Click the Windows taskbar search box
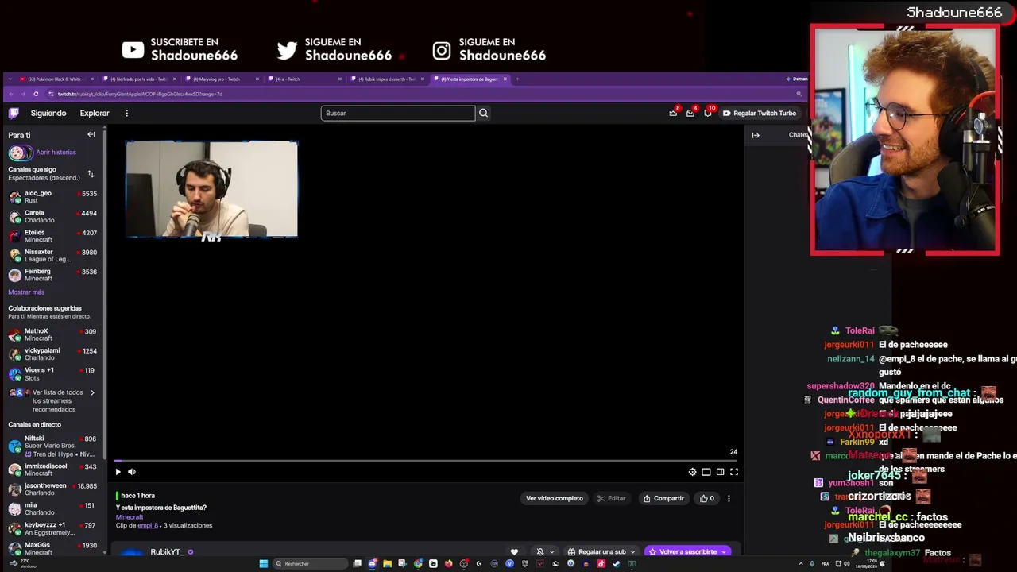The image size is (1017, 572). pos(311,564)
